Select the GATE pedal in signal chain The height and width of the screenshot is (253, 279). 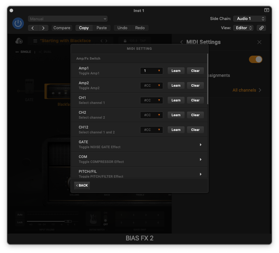(x=29, y=86)
